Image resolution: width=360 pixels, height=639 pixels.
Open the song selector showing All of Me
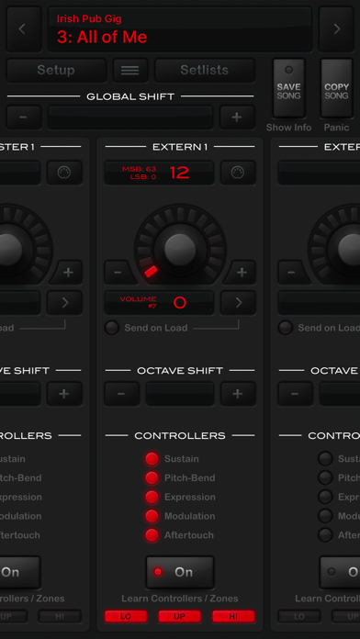[180, 29]
